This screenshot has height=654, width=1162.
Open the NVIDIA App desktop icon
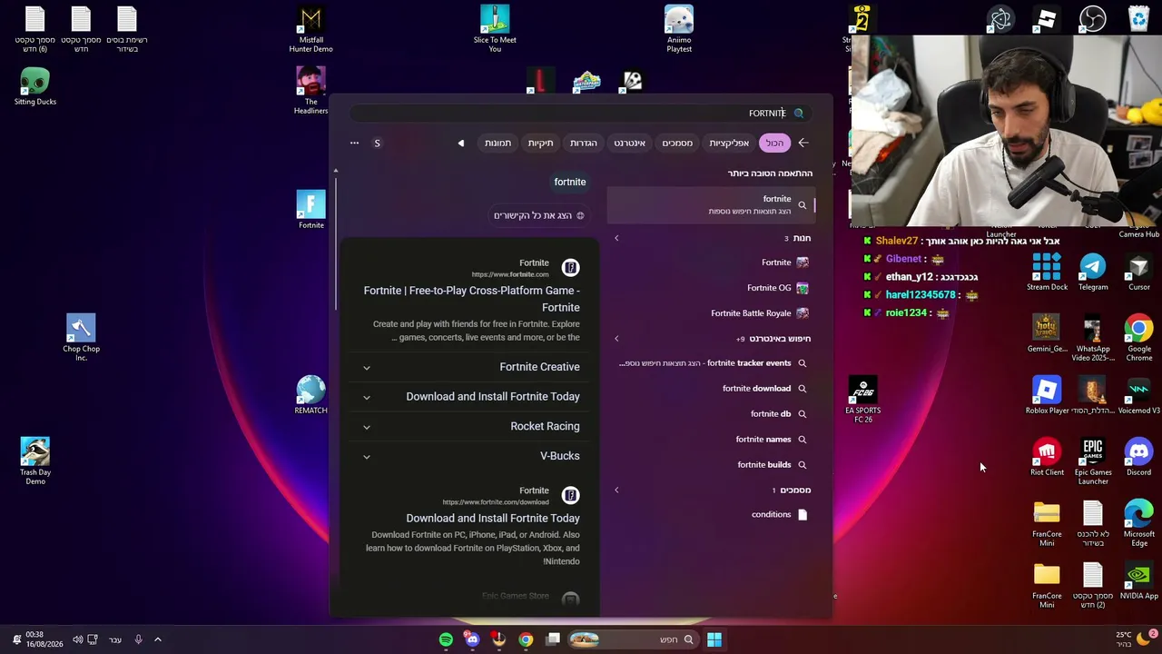tap(1138, 581)
